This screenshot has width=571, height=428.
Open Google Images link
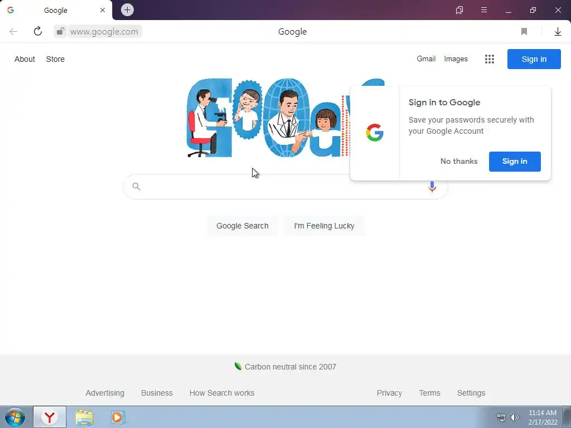tap(456, 59)
